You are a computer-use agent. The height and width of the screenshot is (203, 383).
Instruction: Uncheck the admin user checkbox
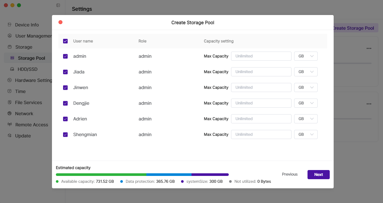point(65,56)
